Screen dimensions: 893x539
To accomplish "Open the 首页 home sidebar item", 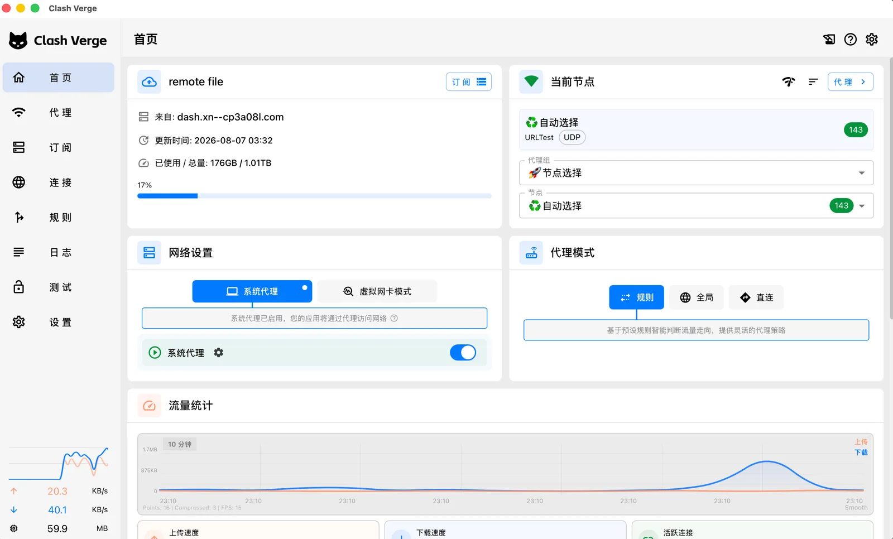I will [58, 78].
